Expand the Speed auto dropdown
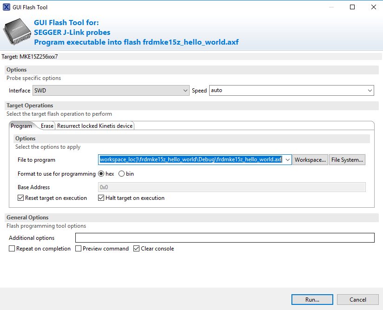 [291, 91]
